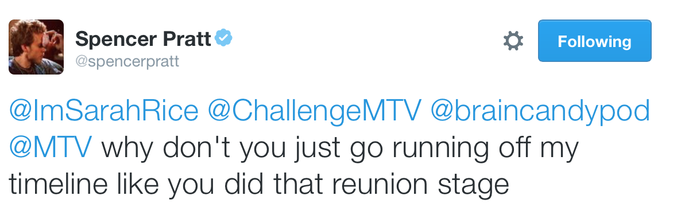The image size is (681, 211).
Task: Click the blue Following button label
Action: pyautogui.click(x=594, y=41)
